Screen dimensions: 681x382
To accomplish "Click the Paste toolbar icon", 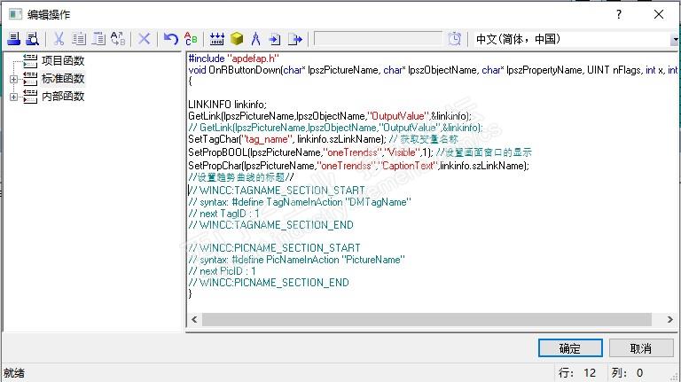I will (x=98, y=39).
